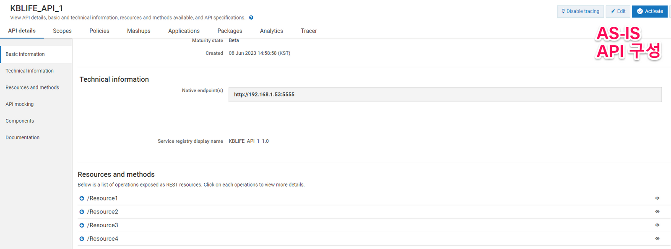This screenshot has width=671, height=249.
Task: Open the Policies tab
Action: pyautogui.click(x=99, y=31)
